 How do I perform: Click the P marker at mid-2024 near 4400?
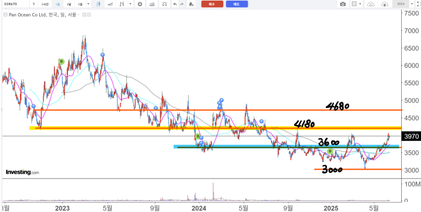261,121
